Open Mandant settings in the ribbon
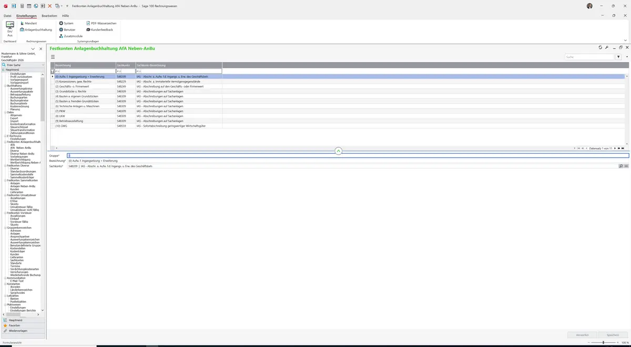The width and height of the screenshot is (631, 347). 28,24
